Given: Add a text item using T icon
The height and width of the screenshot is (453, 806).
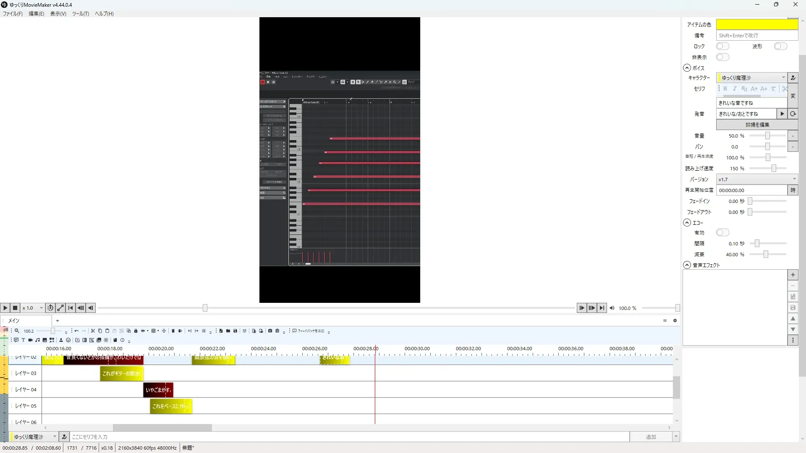Looking at the screenshot, I should (x=23, y=340).
